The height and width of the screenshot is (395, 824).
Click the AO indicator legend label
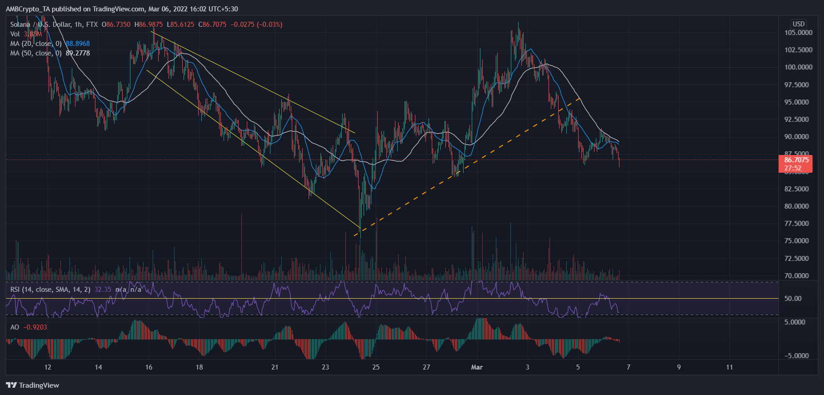click(15, 327)
